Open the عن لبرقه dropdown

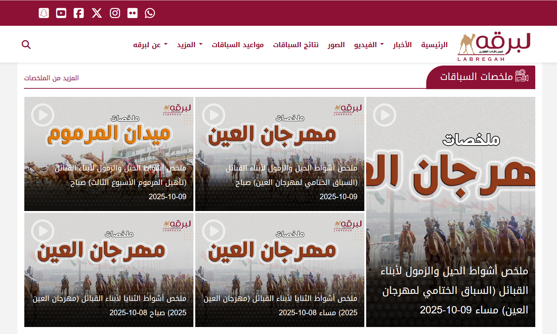point(150,45)
